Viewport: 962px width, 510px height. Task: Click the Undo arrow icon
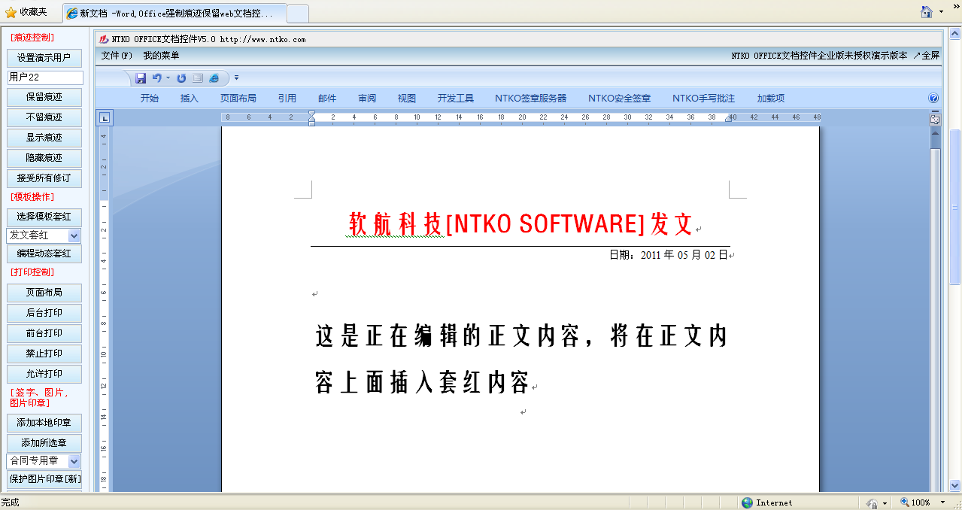[156, 77]
